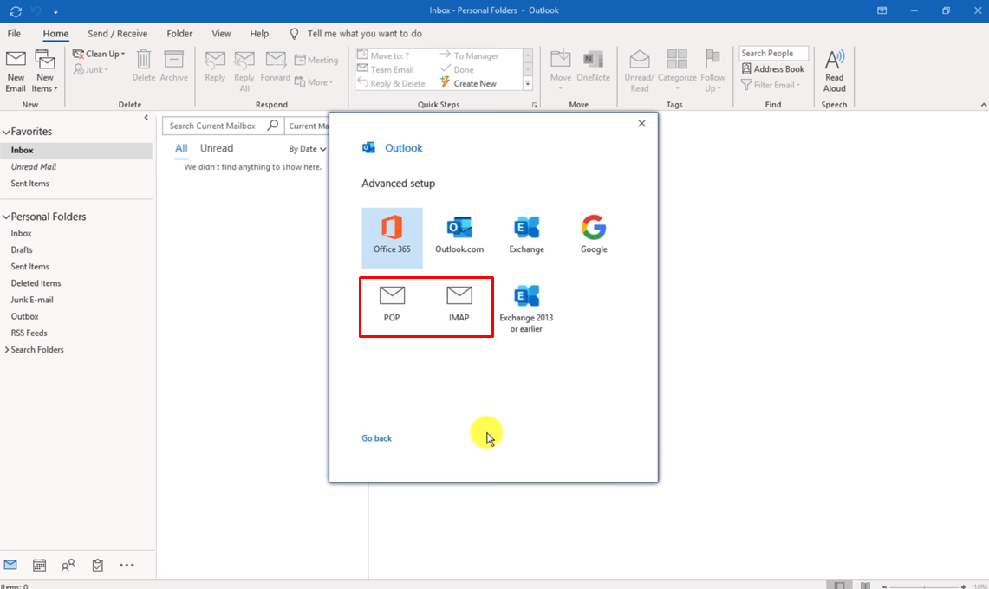Open Quick Steps dialog launcher
The height and width of the screenshot is (589, 989).
[535, 105]
